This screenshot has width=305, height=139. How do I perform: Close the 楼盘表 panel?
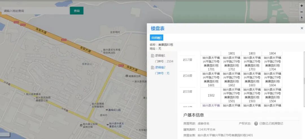(302, 28)
